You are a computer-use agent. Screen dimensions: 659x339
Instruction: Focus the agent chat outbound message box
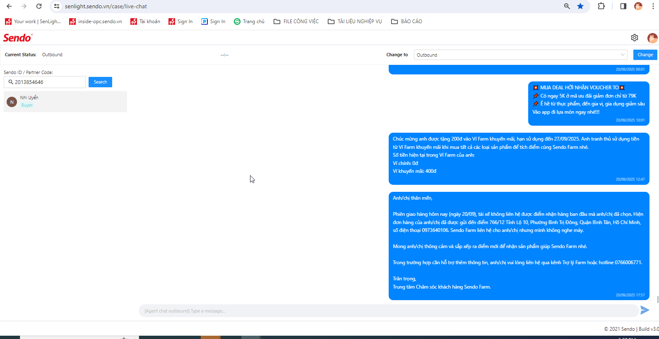coord(388,311)
